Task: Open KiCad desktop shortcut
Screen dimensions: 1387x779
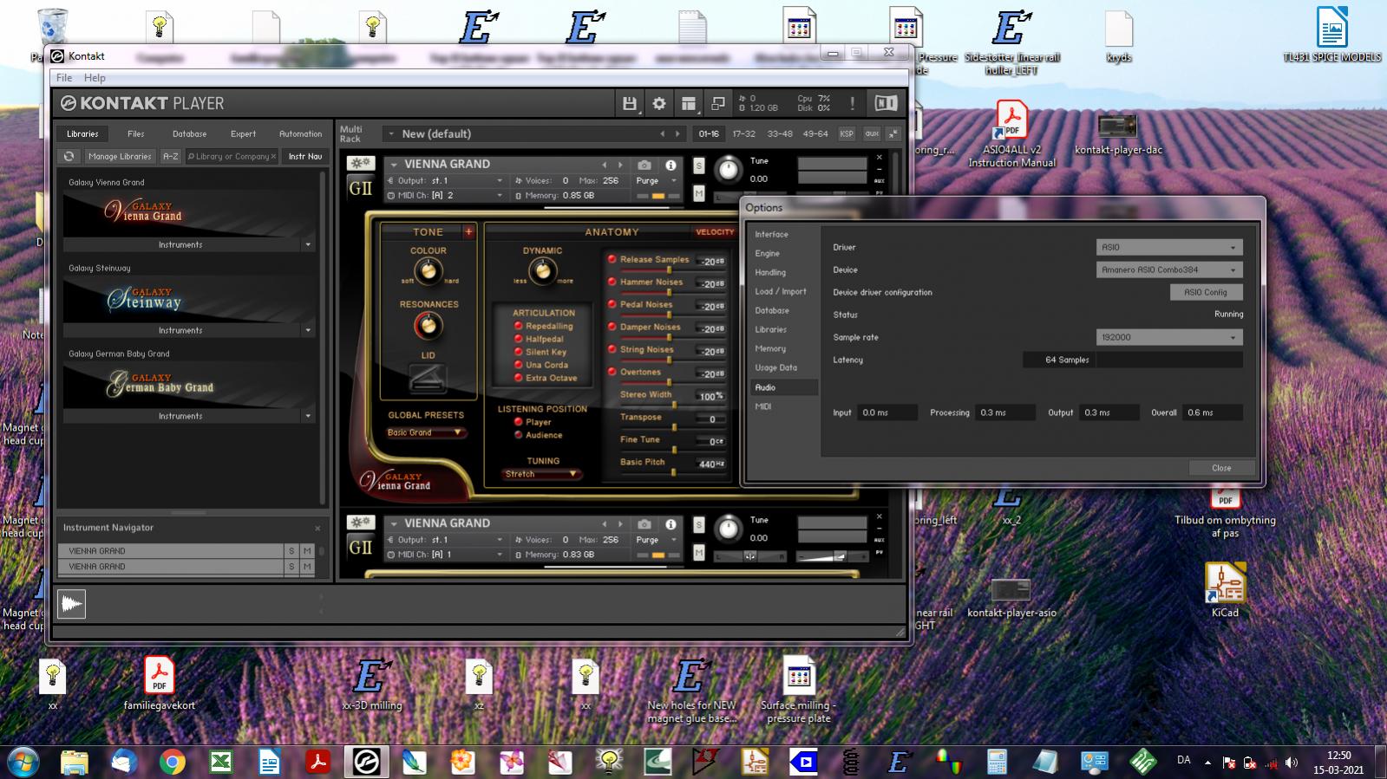Action: pos(1225,589)
